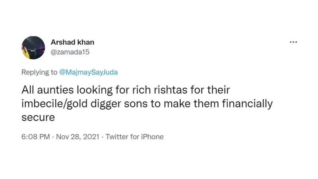The width and height of the screenshot is (318, 179).
Task: Select the word 'iPhone' in the source label
Action: [x=152, y=136]
